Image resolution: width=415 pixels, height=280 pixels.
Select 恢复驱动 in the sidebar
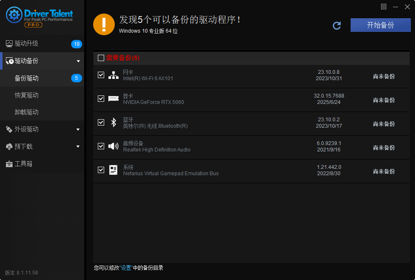click(27, 95)
